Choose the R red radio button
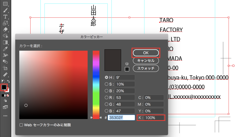The height and width of the screenshot is (137, 235). (x=106, y=98)
